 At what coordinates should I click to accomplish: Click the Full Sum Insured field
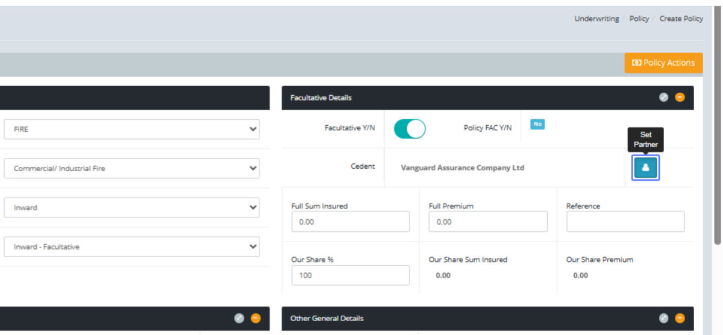(350, 222)
